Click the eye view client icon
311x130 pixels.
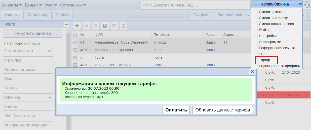click(x=86, y=26)
